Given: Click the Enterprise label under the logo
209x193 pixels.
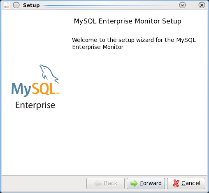Looking at the screenshot, I should (x=35, y=105).
